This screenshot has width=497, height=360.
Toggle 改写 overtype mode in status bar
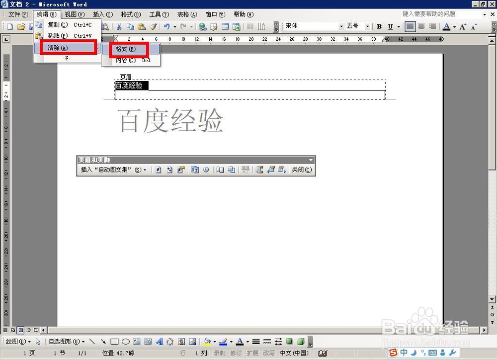tap(268, 353)
